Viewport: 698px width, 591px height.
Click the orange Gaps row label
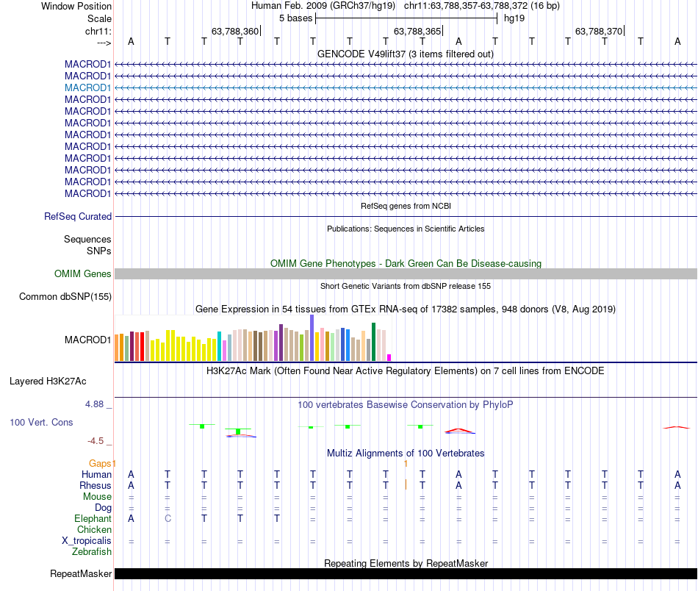click(x=100, y=464)
